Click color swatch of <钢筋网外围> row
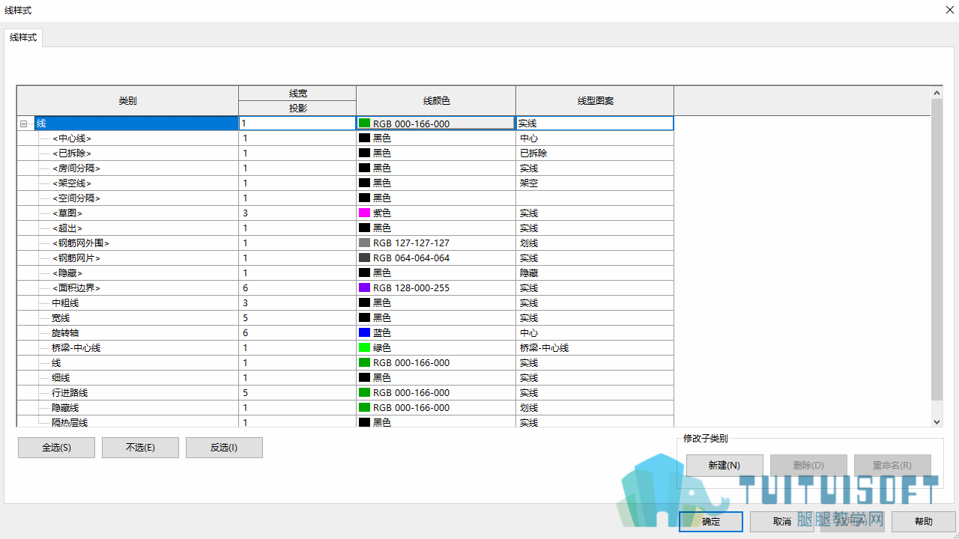Viewport: 959px width, 539px height. coord(365,243)
